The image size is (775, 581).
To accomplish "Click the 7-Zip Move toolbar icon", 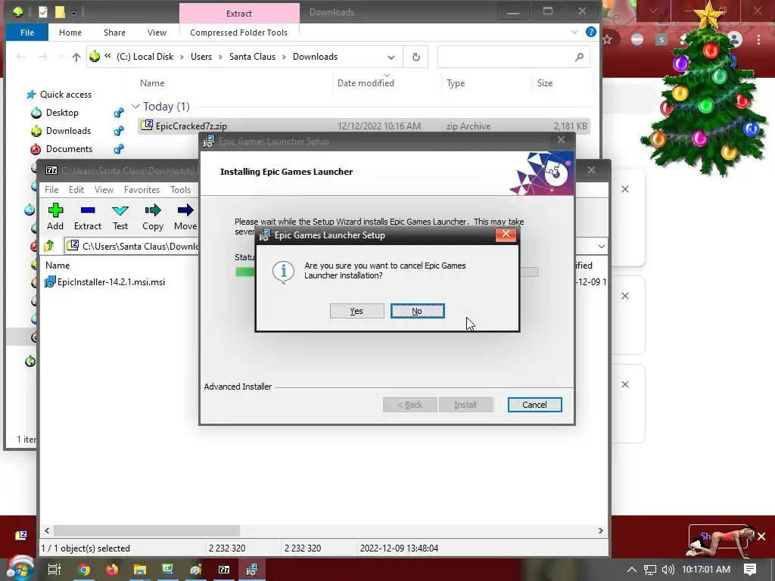I will point(185,216).
